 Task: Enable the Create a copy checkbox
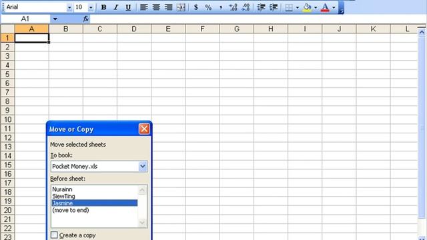click(54, 235)
